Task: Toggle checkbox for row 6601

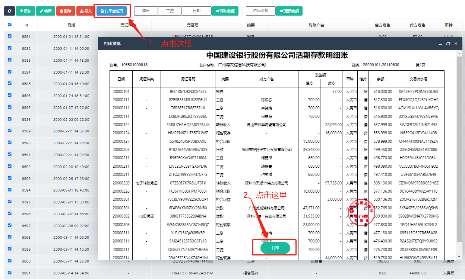Action: (x=10, y=273)
